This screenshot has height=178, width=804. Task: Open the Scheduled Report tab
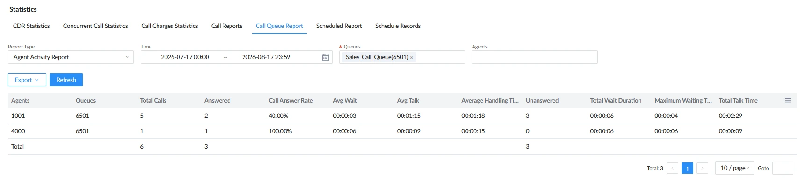click(339, 26)
